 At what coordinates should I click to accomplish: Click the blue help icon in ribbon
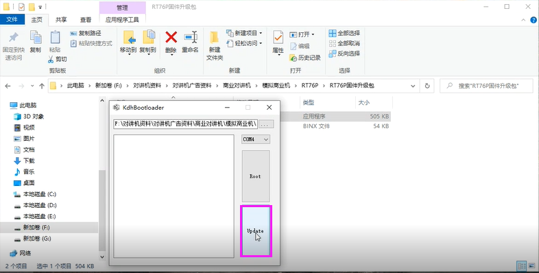tap(533, 20)
